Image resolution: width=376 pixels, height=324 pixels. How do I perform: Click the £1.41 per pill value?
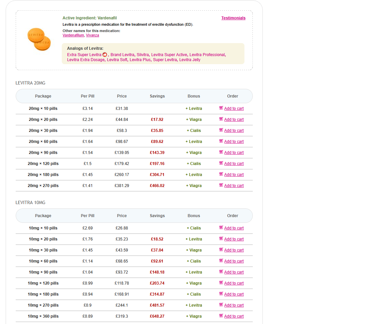tap(87, 186)
